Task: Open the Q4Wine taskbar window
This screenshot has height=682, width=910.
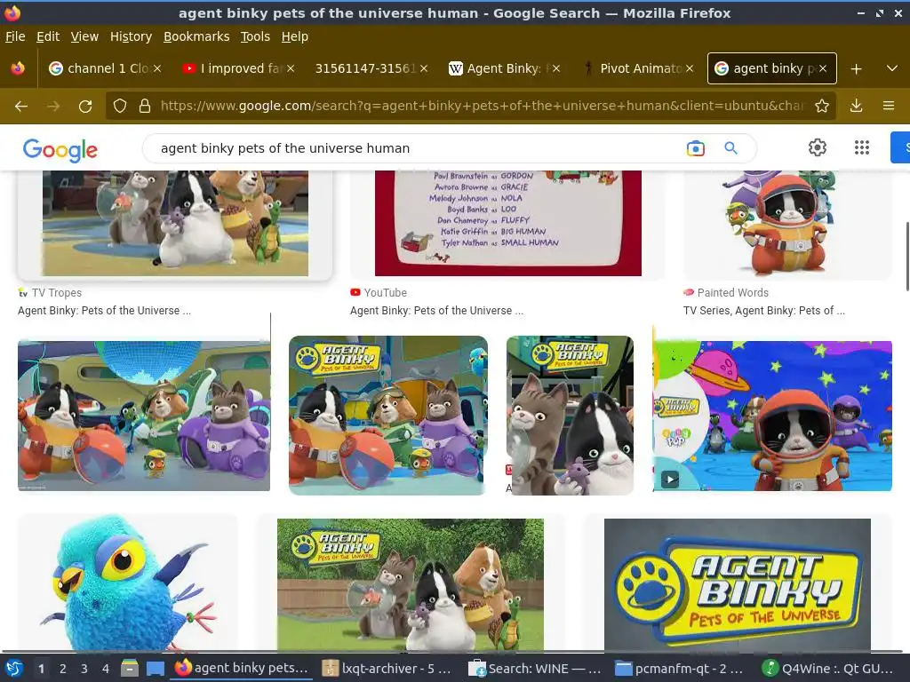Action: pyautogui.click(x=827, y=669)
